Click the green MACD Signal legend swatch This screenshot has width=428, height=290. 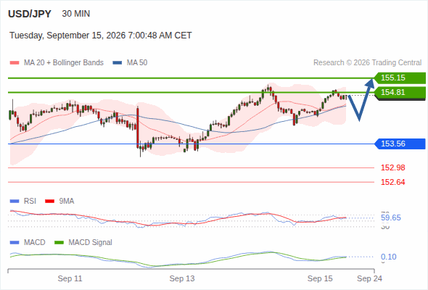click(x=59, y=243)
